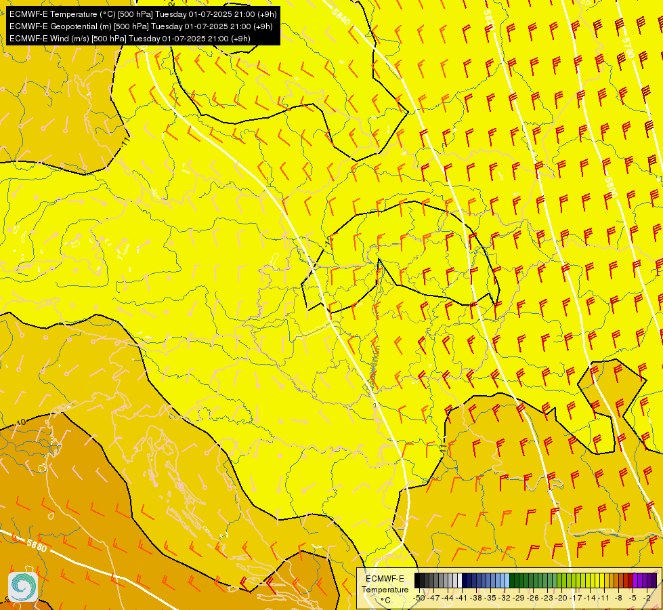Click the 5800 geopotential contour label
This screenshot has width=663, height=610.
click(611, 187)
